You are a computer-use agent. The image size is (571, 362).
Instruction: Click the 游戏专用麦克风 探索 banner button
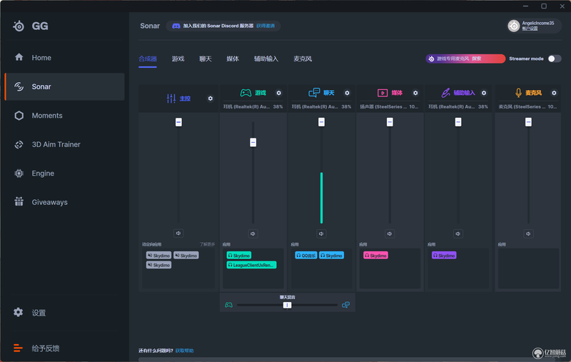[465, 59]
